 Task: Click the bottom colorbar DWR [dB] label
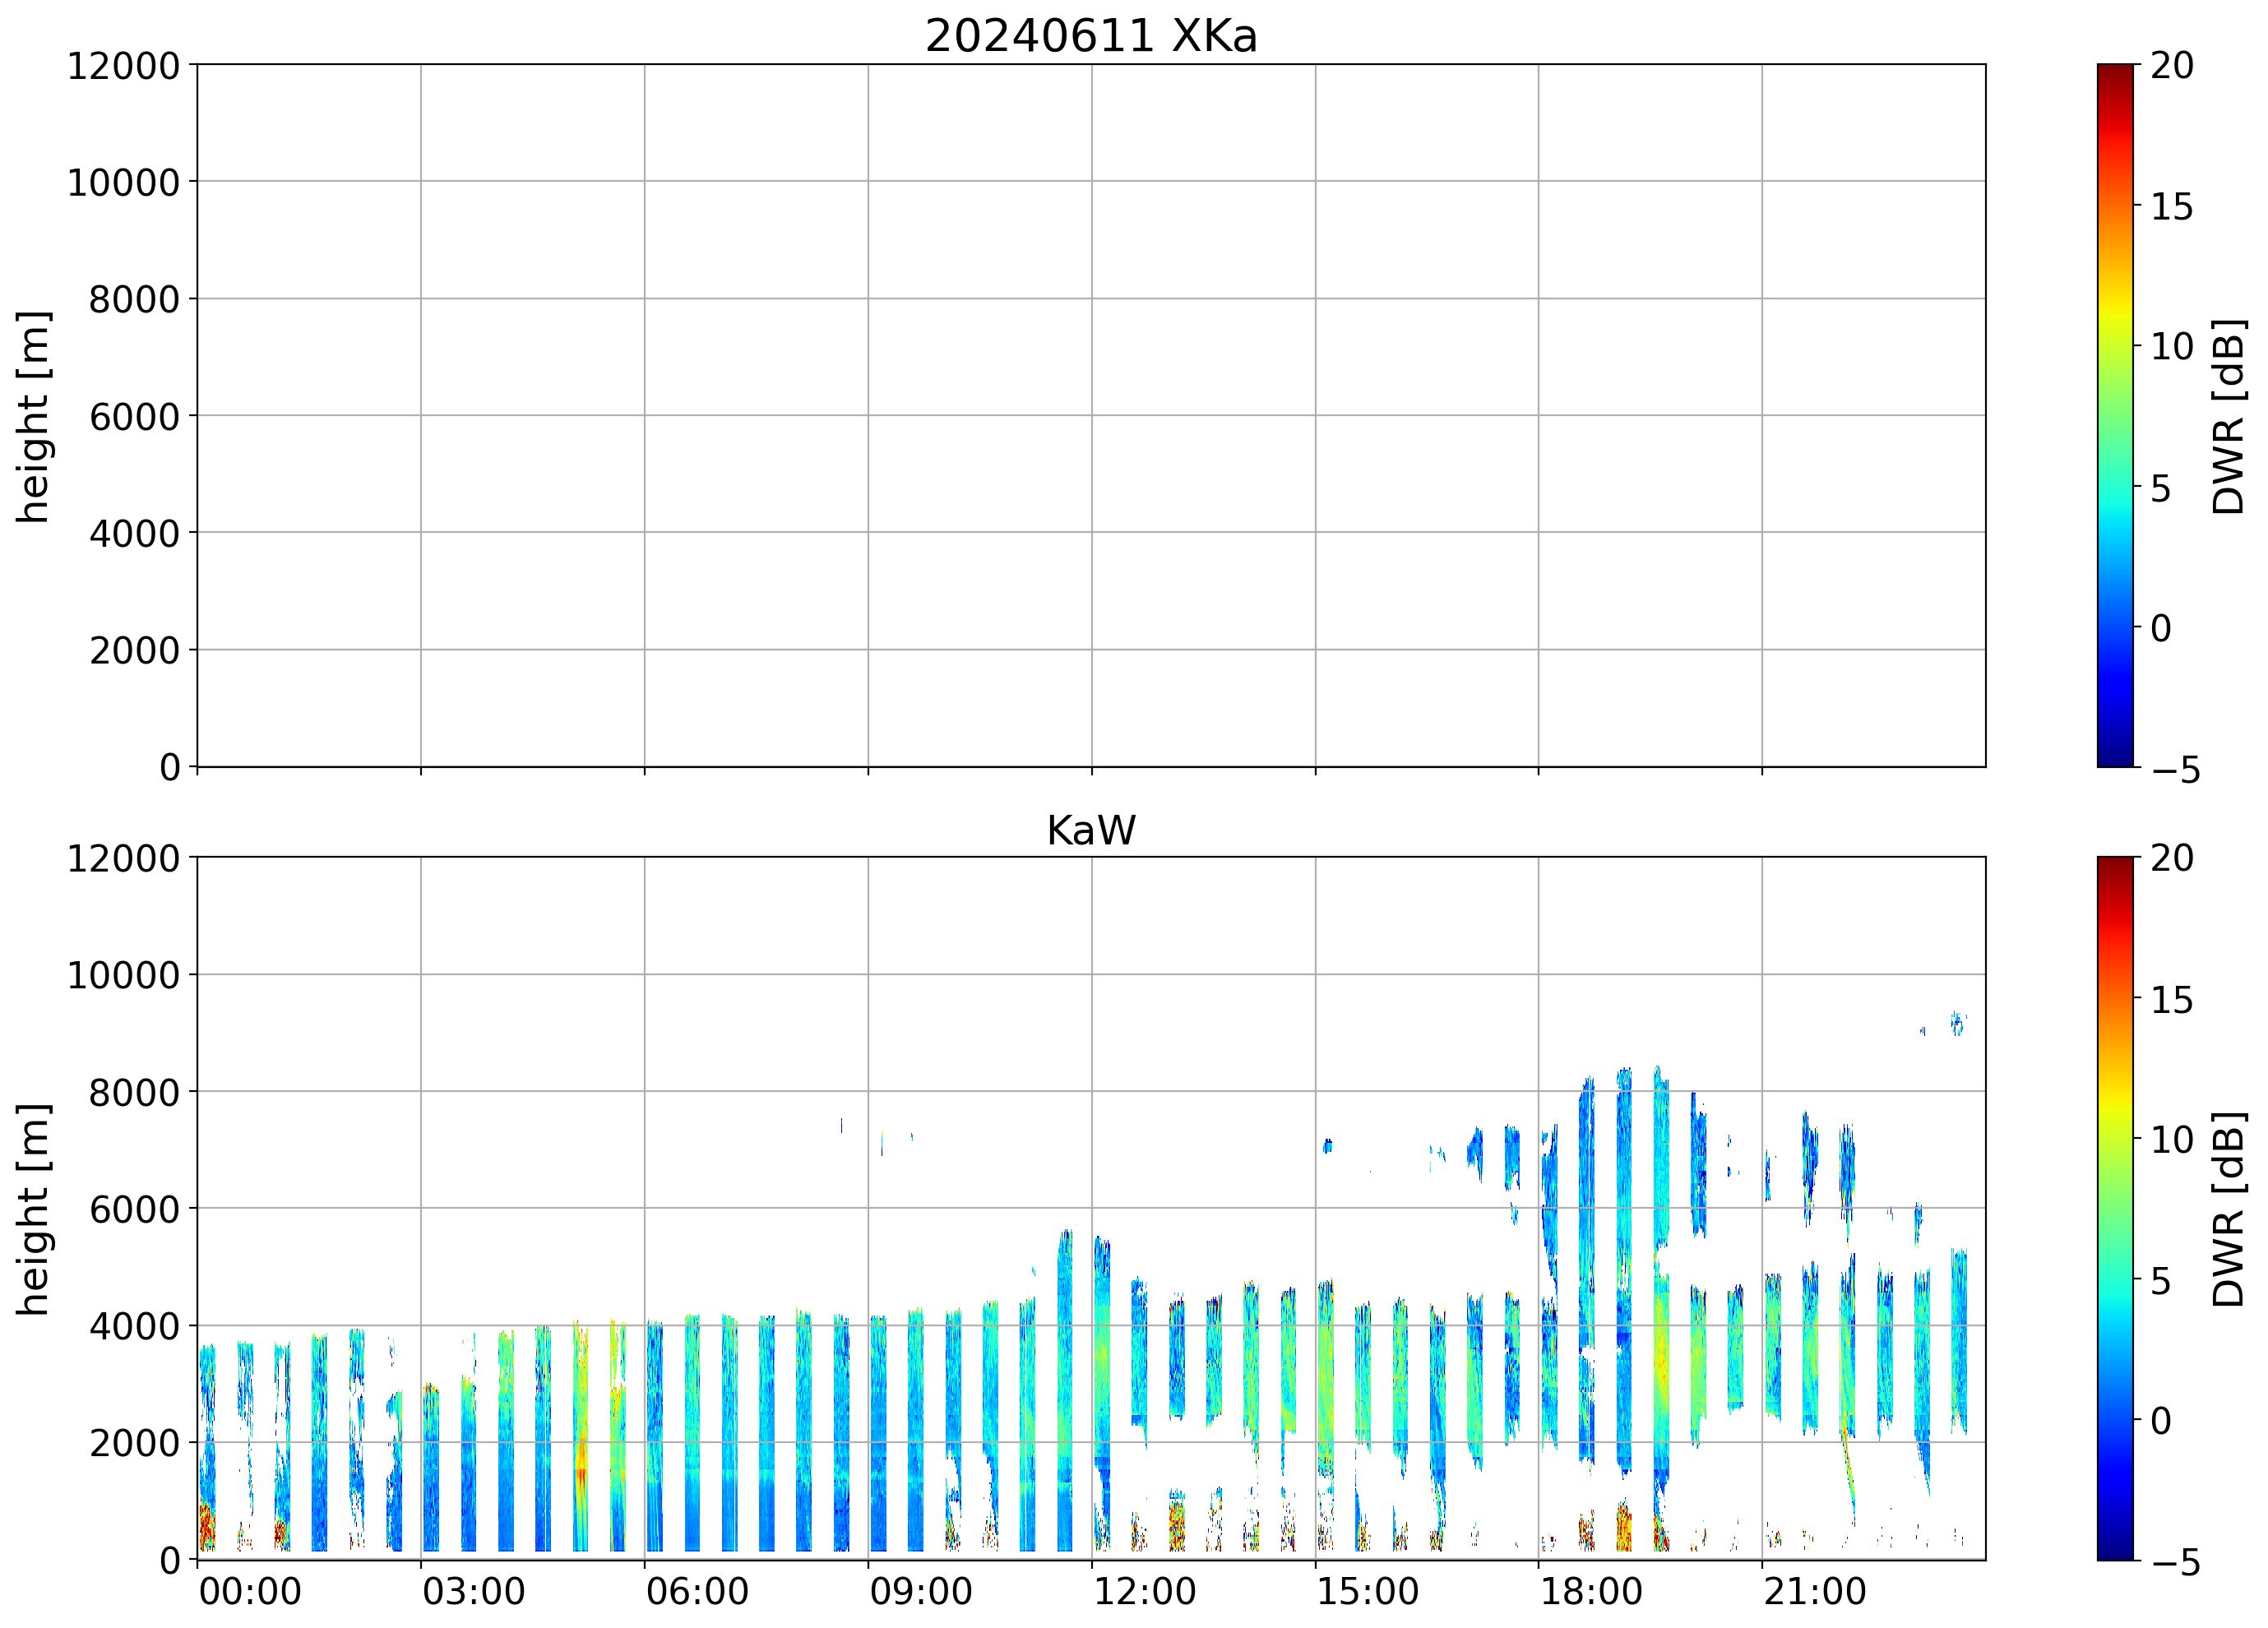(2229, 1209)
